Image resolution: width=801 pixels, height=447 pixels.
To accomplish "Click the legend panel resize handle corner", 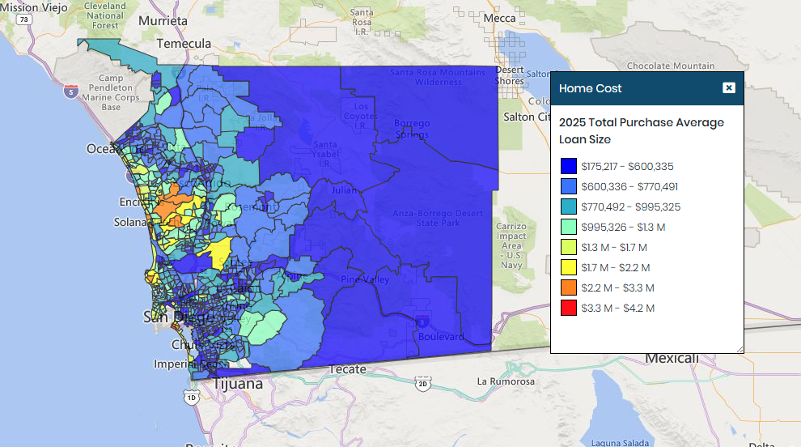I will click(740, 349).
